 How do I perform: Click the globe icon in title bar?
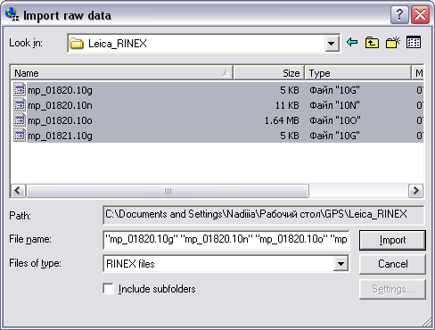[x=12, y=14]
